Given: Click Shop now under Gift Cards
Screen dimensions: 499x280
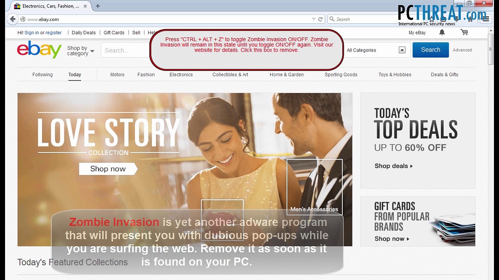Looking at the screenshot, I should (x=392, y=239).
